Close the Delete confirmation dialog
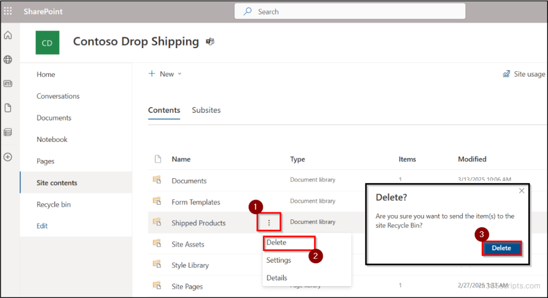The height and width of the screenshot is (298, 548). coord(521,191)
